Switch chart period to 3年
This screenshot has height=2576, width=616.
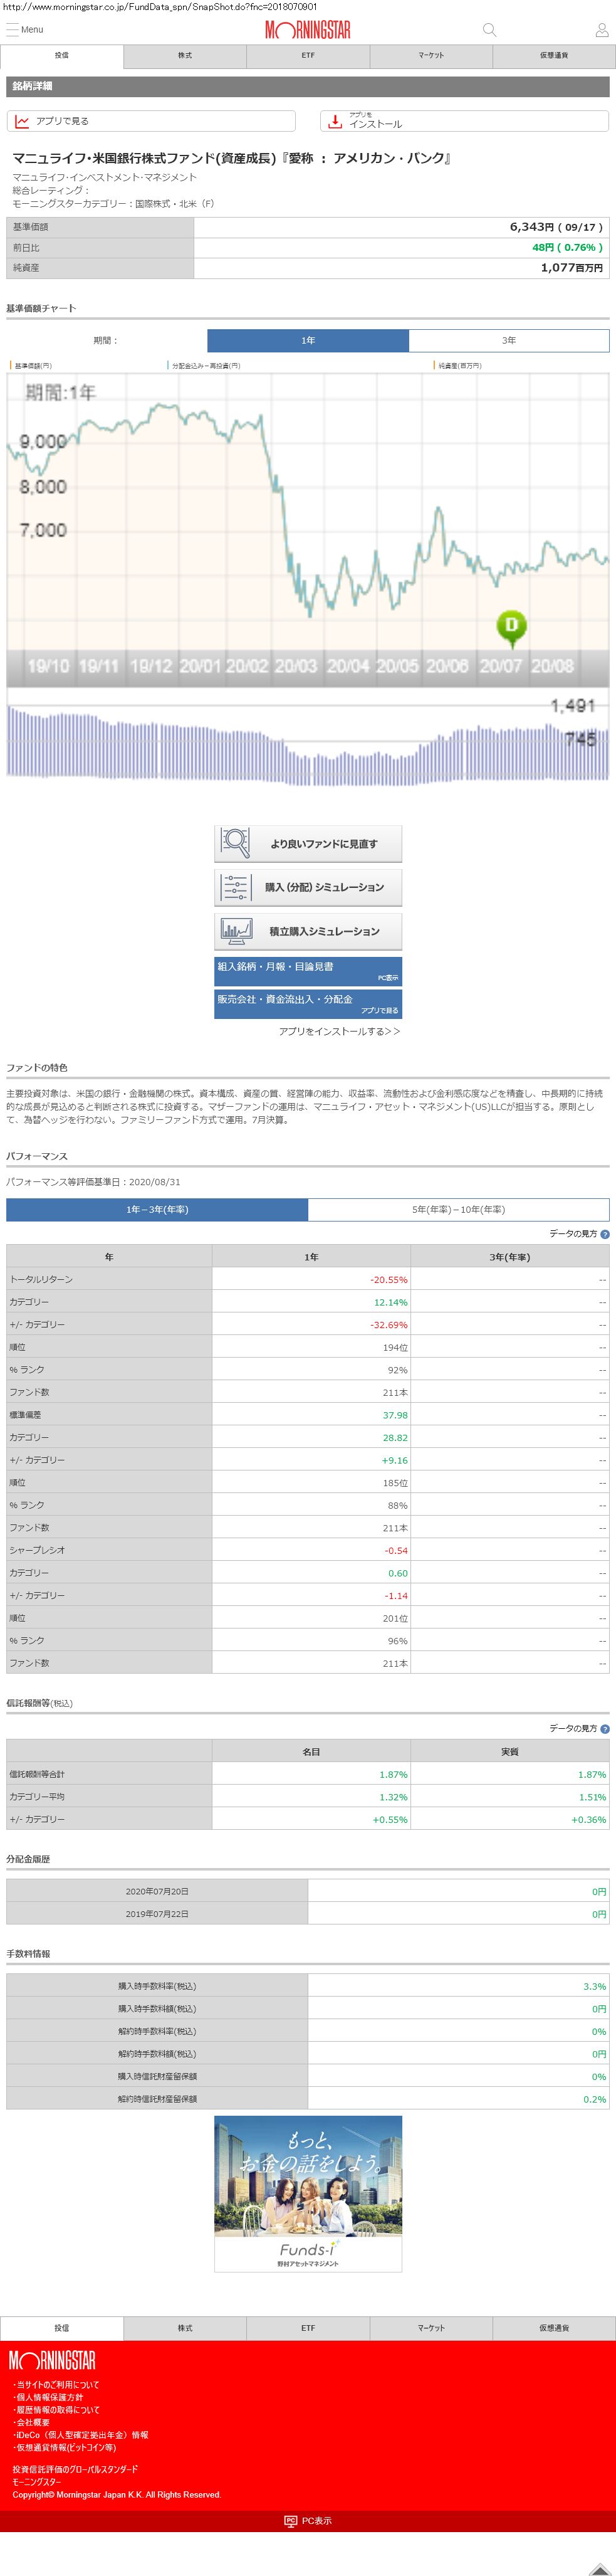(x=508, y=341)
